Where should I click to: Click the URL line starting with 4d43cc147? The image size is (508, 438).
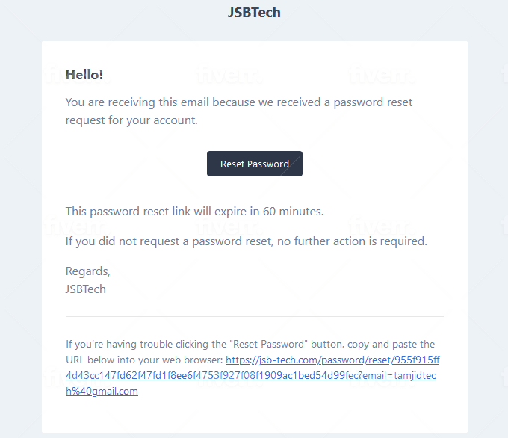pos(251,375)
